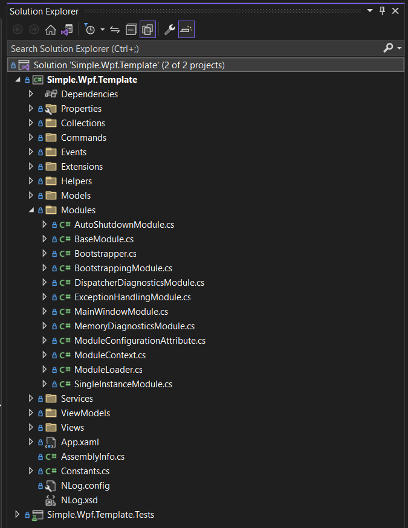Close the Solution Explorer panel
This screenshot has height=528, width=408.
pos(395,11)
